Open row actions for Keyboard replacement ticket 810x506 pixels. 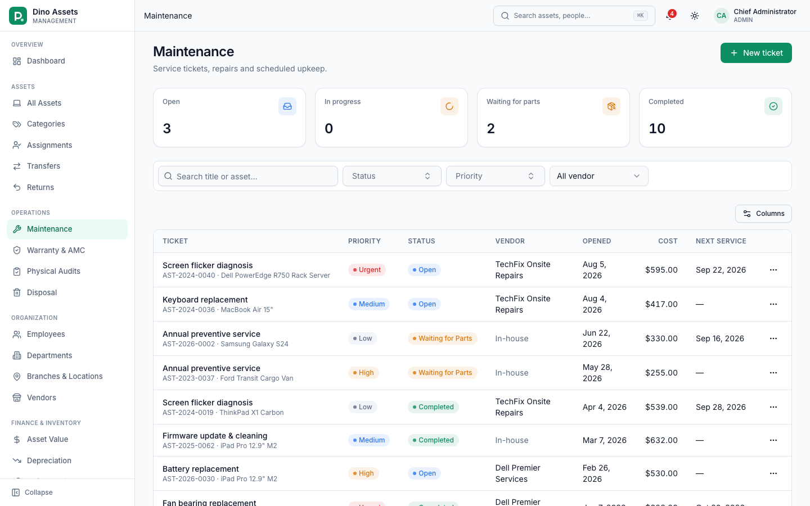click(773, 304)
